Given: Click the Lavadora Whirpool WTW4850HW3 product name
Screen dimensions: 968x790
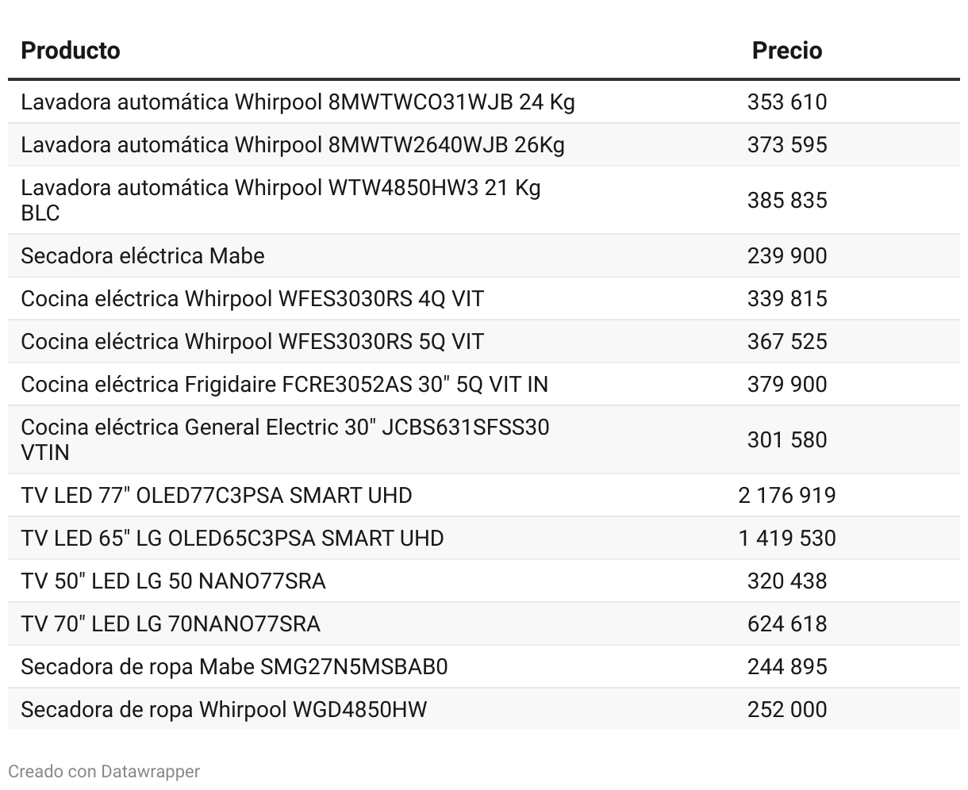Looking at the screenshot, I should point(281,201).
